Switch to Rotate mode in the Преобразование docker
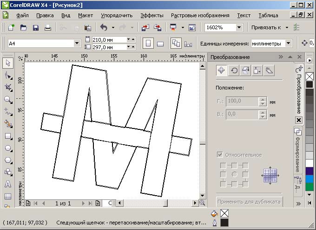 click(234, 70)
